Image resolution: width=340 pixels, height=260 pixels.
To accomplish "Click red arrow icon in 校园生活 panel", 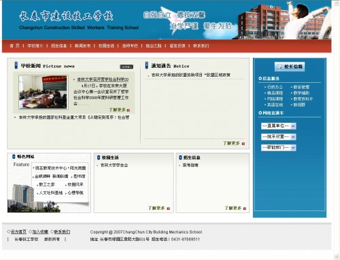I will pyautogui.click(x=168, y=208).
